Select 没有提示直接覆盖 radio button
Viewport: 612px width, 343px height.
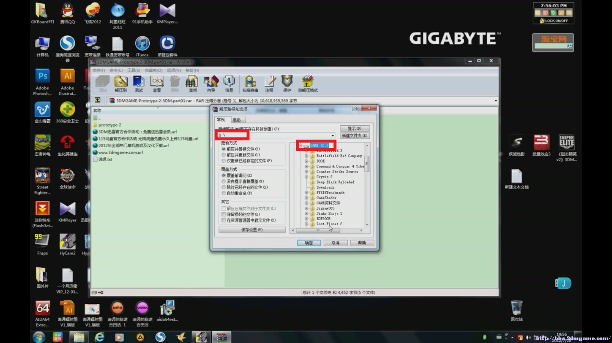[223, 181]
